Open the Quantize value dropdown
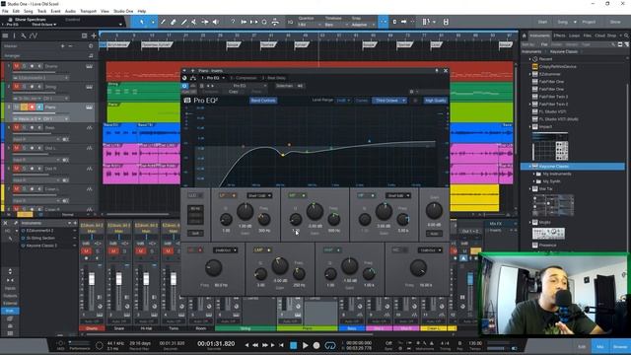 309,25
